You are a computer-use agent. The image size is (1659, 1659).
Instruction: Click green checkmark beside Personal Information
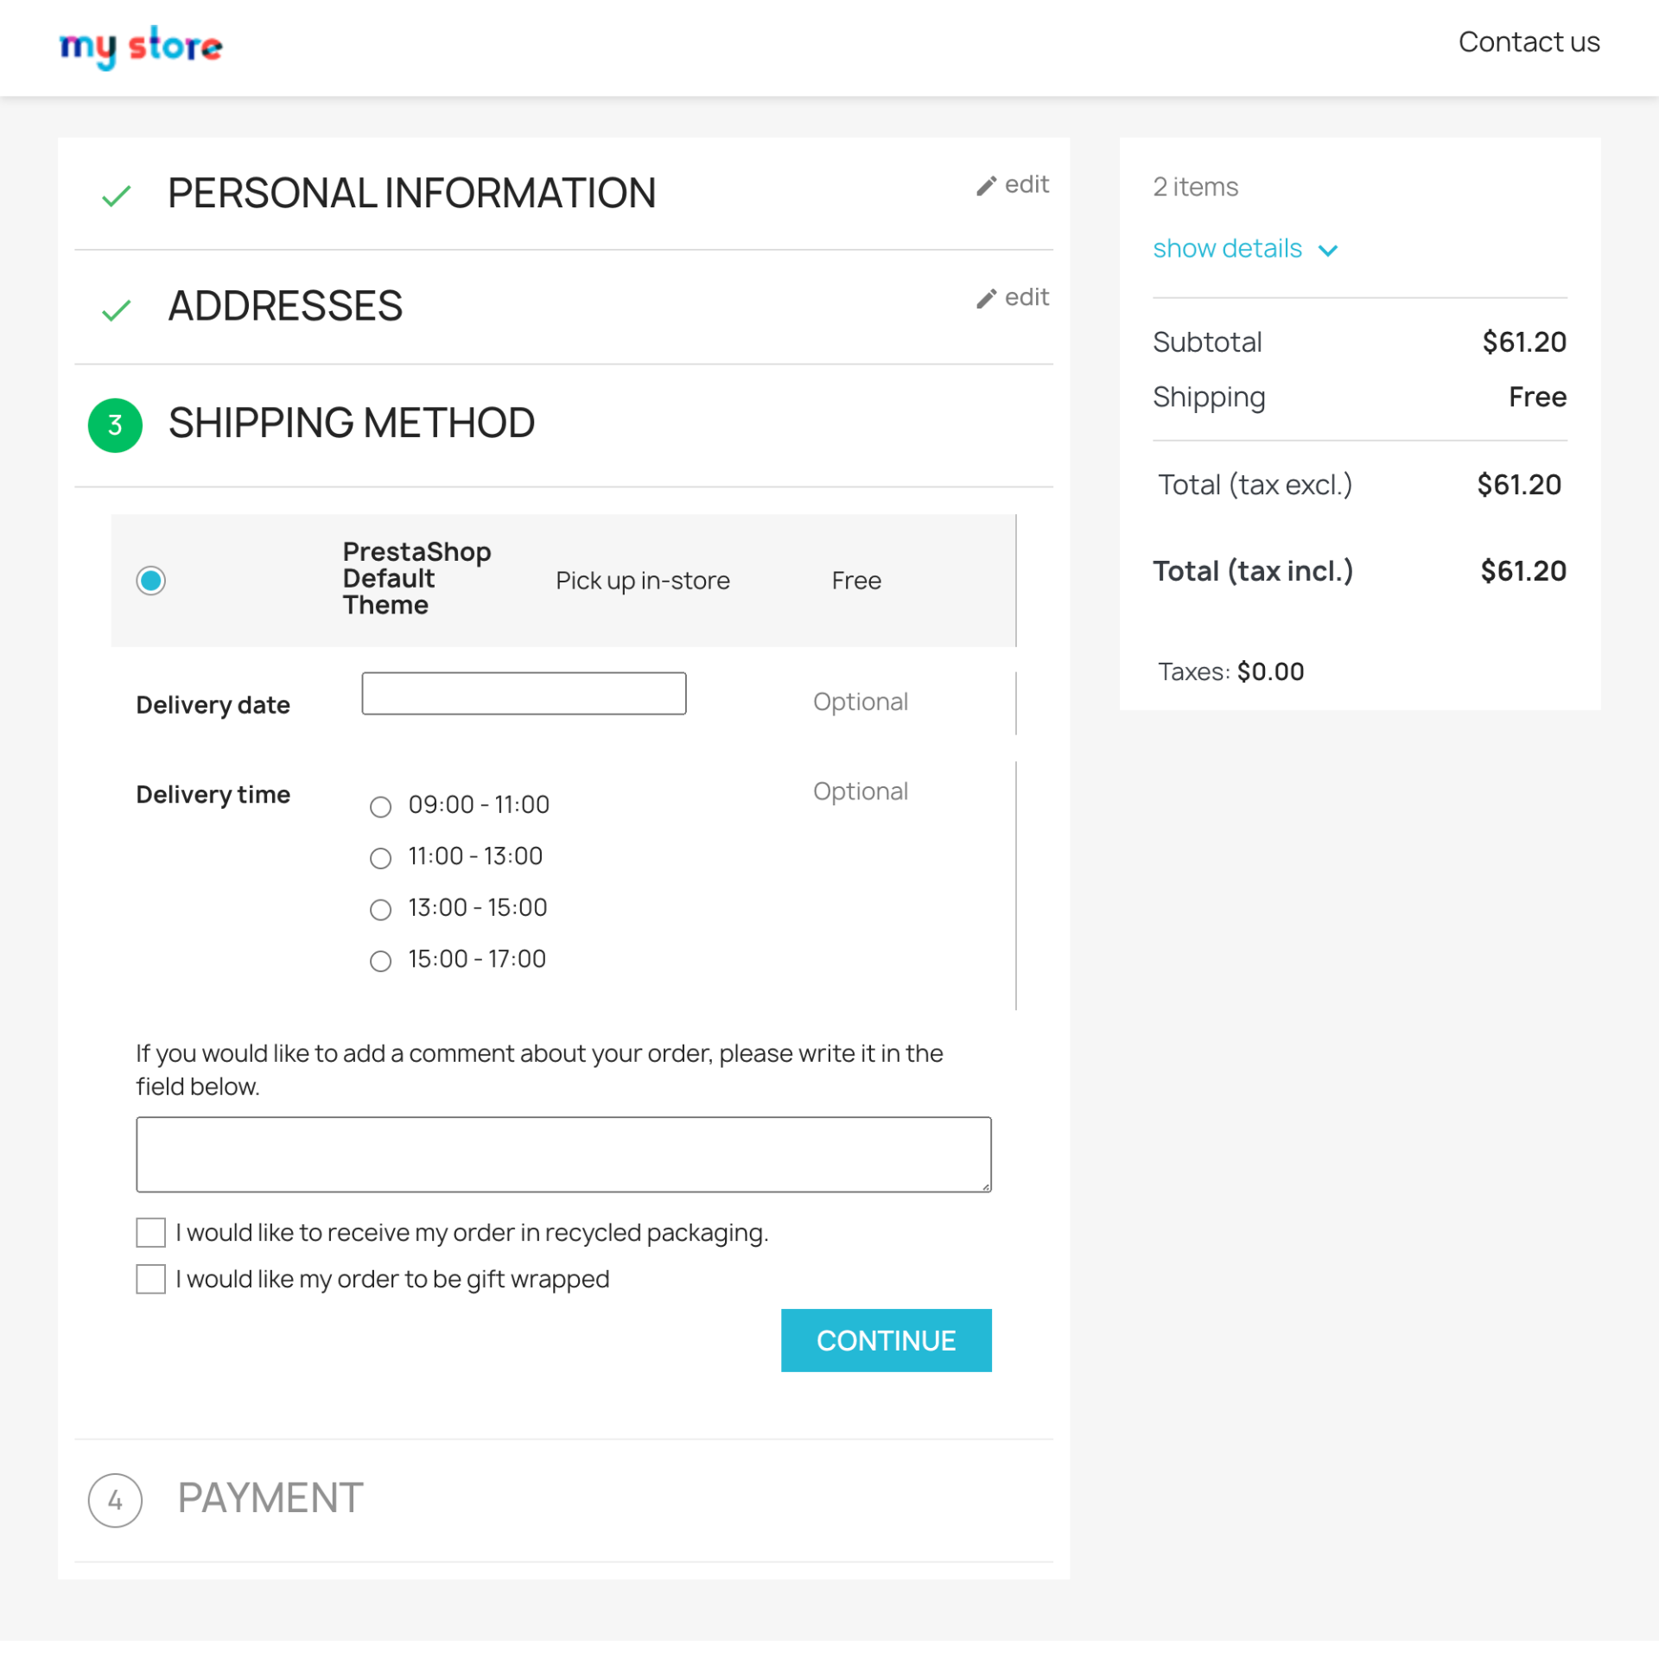click(x=116, y=196)
